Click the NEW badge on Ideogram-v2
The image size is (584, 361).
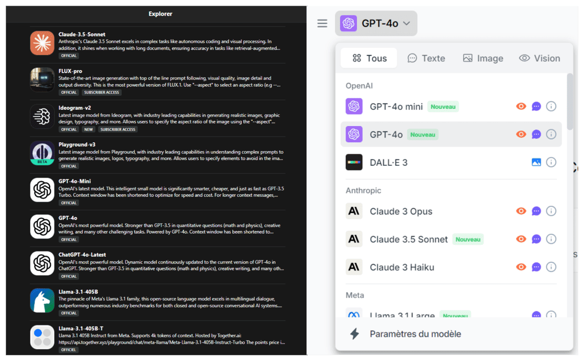coord(88,129)
